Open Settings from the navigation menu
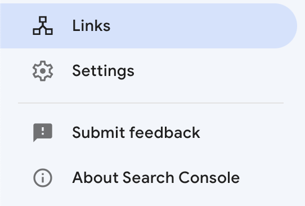This screenshot has height=206, width=305. click(x=149, y=71)
